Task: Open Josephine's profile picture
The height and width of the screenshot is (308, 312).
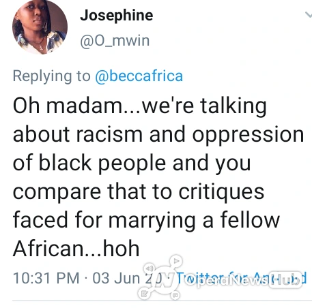Action: (40, 27)
